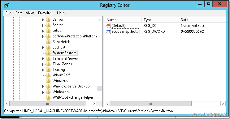Viewport: 230px width, 119px height.
Task: Open the Edit menu
Action: [x=19, y=13]
